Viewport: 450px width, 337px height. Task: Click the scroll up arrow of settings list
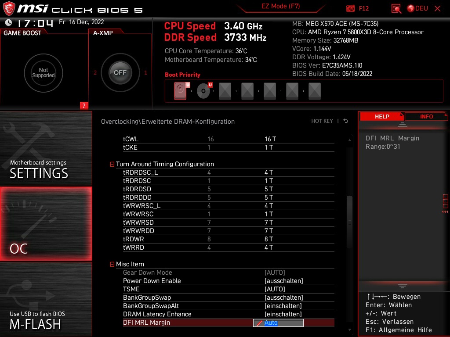(x=349, y=140)
